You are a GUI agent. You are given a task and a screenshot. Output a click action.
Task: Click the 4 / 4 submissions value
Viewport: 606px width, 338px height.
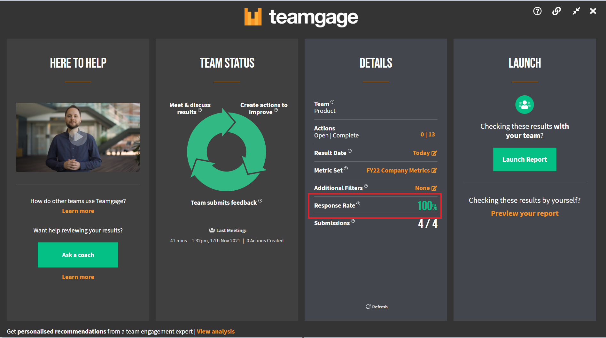[x=428, y=223]
